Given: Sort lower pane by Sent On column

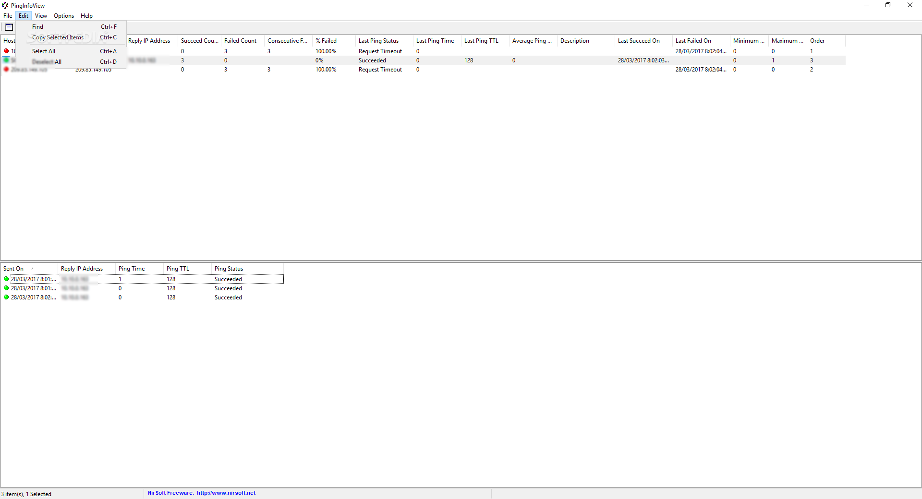Looking at the screenshot, I should point(29,269).
